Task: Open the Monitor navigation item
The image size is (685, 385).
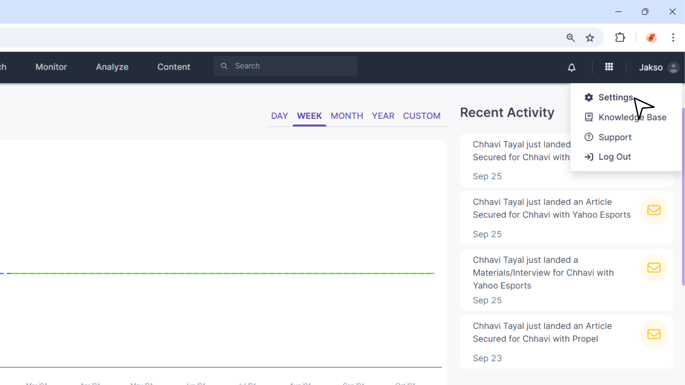Action: [x=51, y=67]
